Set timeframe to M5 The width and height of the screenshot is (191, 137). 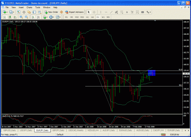coord(72,17)
